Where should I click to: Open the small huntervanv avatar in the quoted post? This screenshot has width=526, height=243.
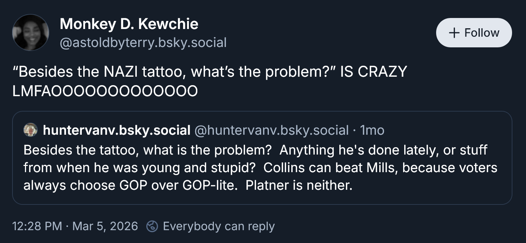point(30,130)
